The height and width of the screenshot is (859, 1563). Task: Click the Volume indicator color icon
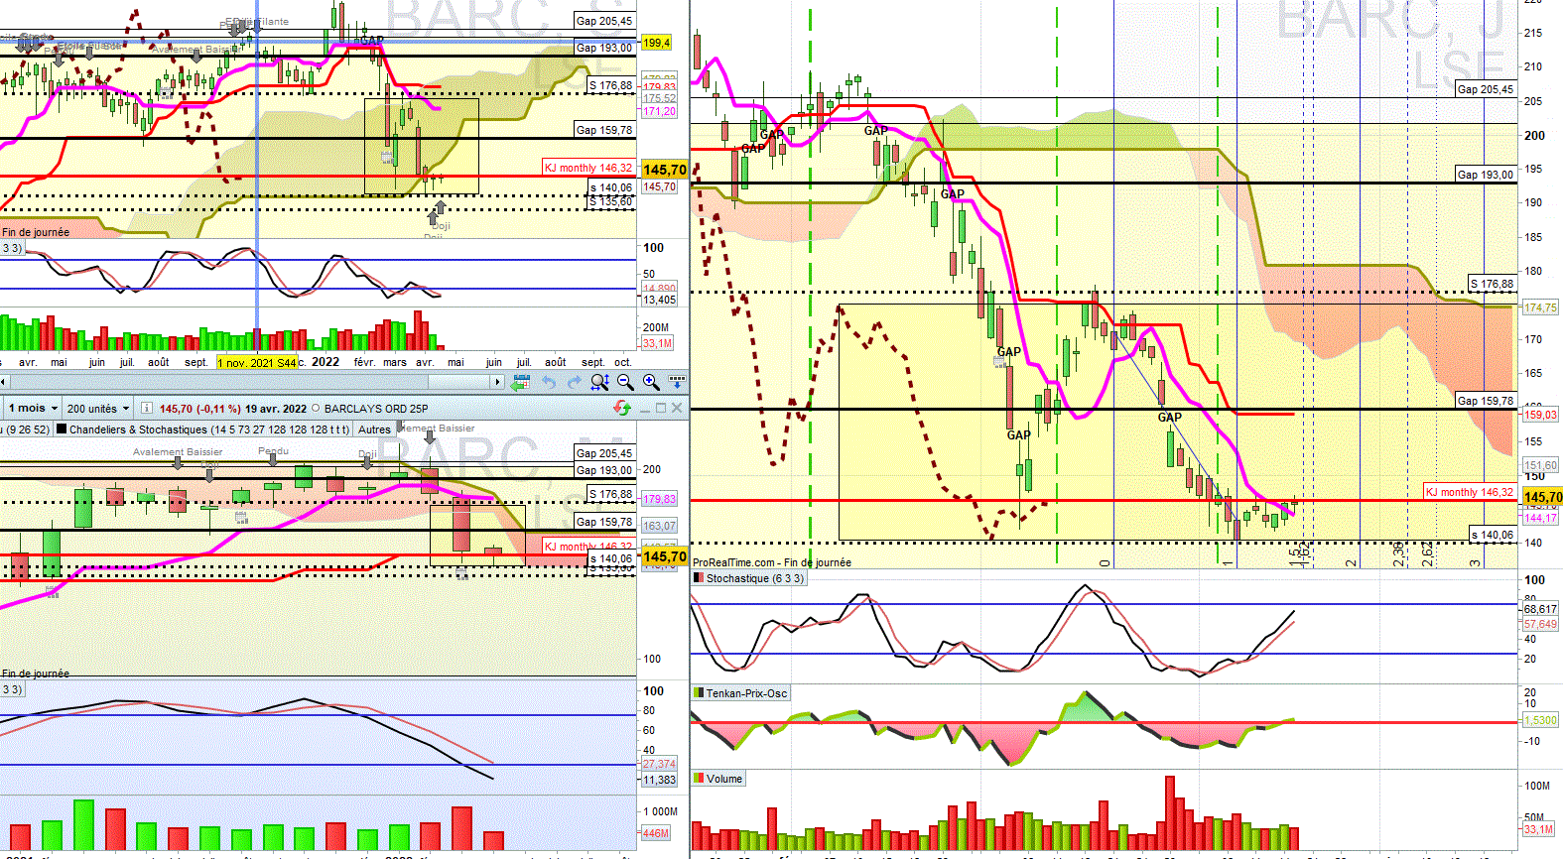click(699, 779)
